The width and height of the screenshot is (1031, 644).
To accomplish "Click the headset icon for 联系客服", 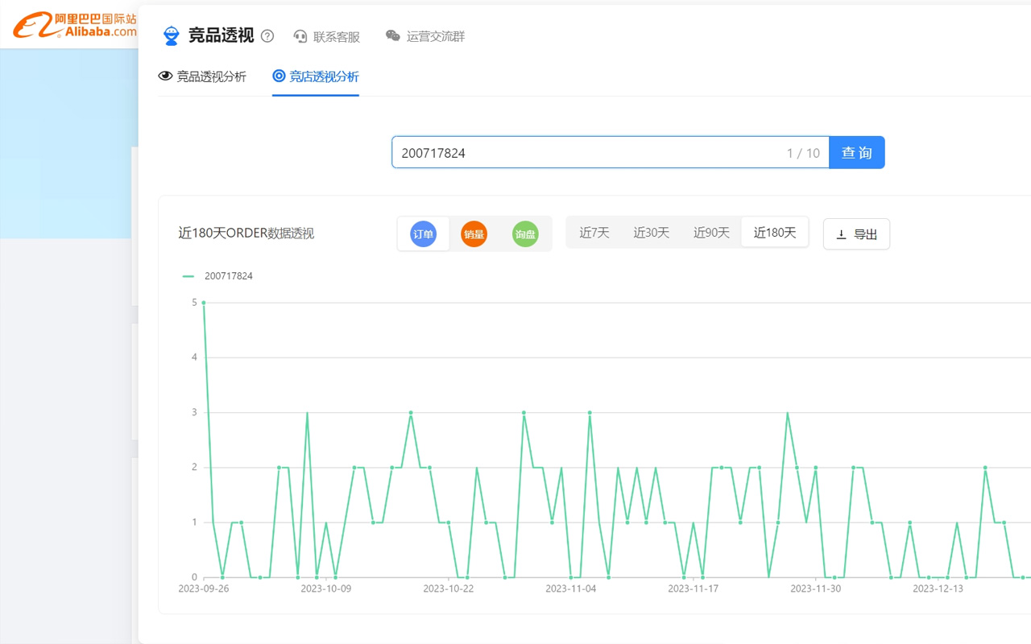I will [x=300, y=36].
